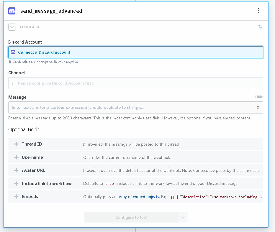Click the small Discord icon in account field

click(13, 52)
